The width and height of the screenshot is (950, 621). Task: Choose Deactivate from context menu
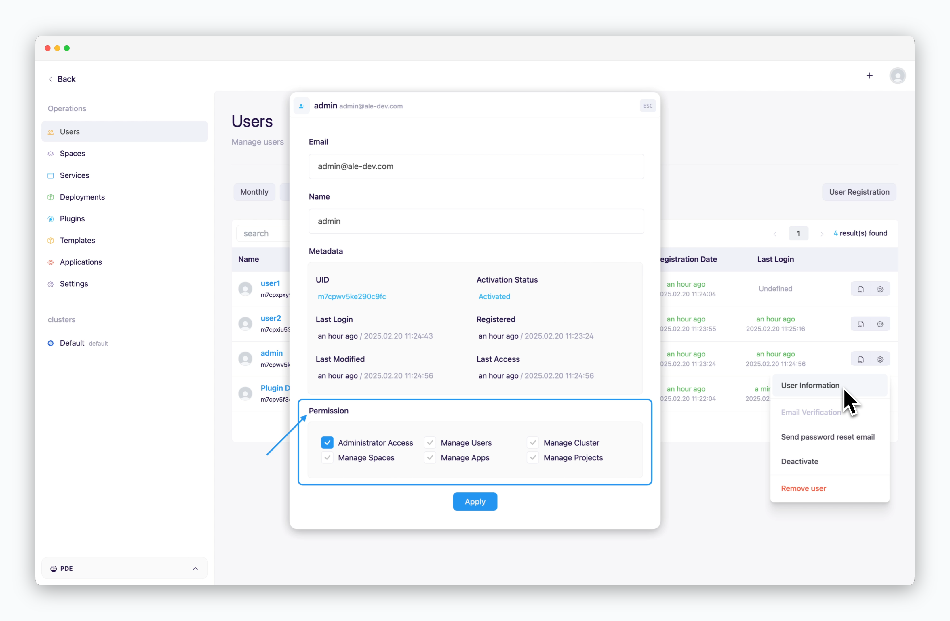(829, 461)
